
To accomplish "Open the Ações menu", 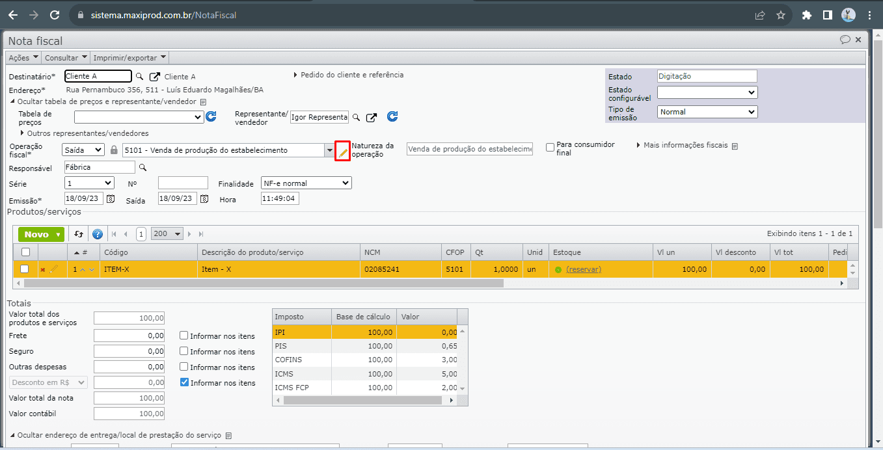I will [23, 58].
